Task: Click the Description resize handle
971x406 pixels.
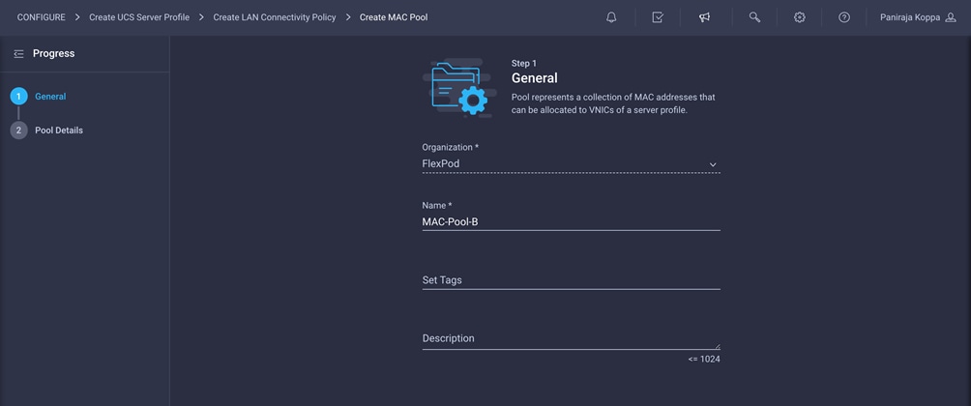Action: 718,347
